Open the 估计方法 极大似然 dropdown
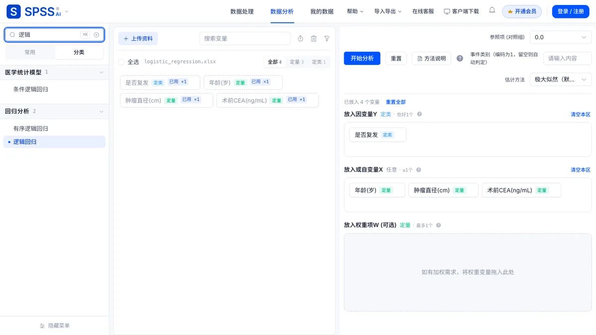 point(561,79)
